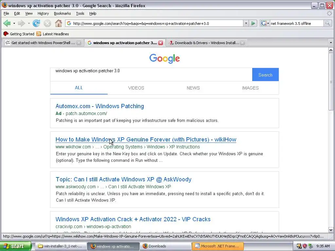
Task: Switch to Microsoft .NET Framework taskbar window
Action: click(x=218, y=246)
